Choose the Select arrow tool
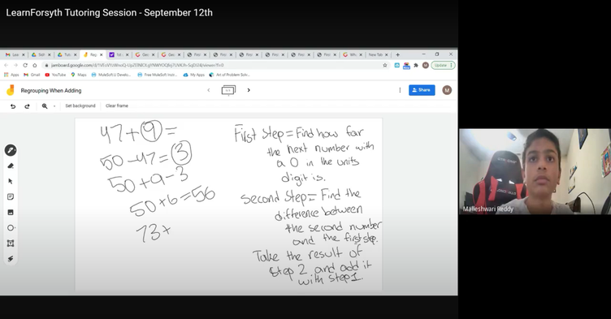This screenshot has width=611, height=319. [x=11, y=181]
